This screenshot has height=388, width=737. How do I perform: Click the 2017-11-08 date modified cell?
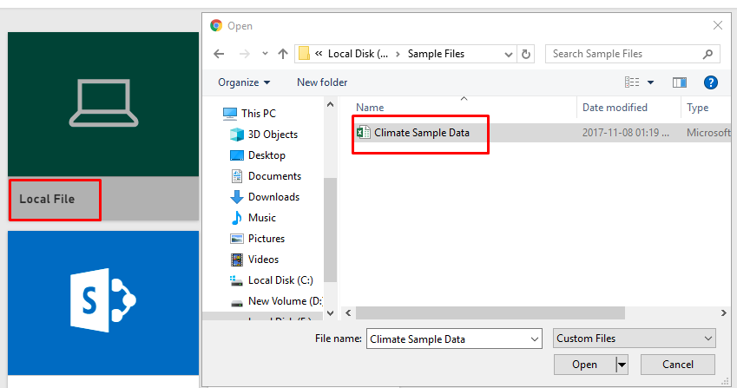coord(625,133)
